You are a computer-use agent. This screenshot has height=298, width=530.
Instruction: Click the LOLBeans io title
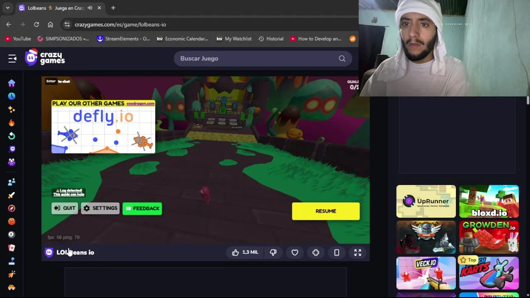coord(75,252)
